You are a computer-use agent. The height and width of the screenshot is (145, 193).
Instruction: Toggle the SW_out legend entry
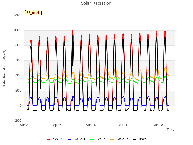pos(77,139)
